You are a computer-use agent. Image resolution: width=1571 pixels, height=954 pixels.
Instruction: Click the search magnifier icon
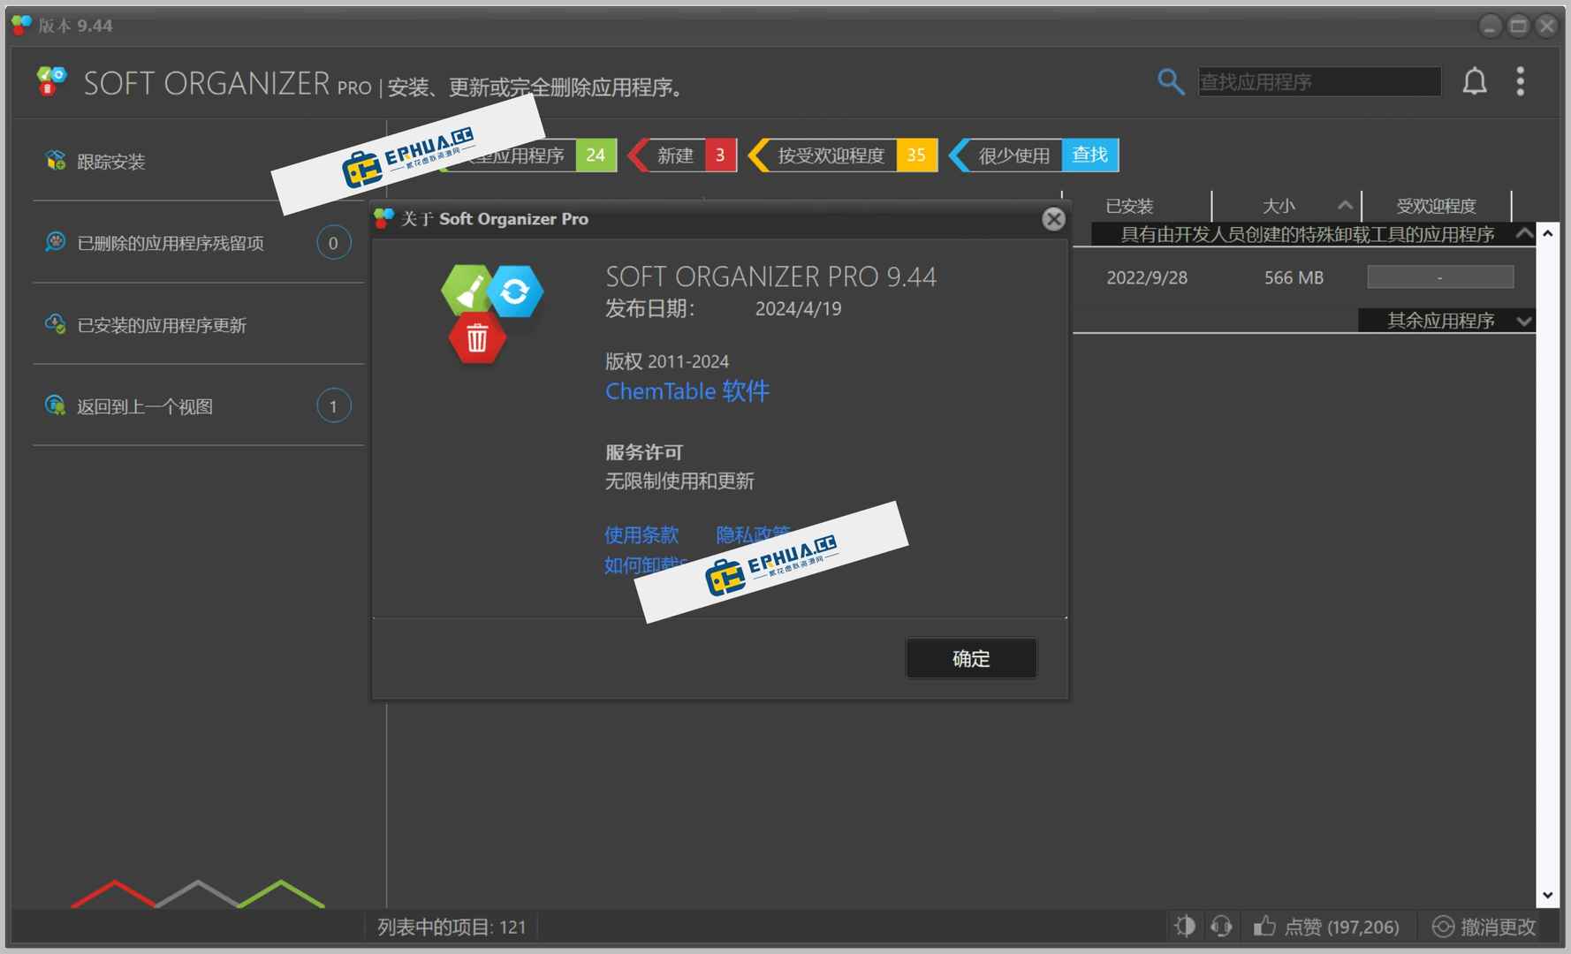point(1171,81)
